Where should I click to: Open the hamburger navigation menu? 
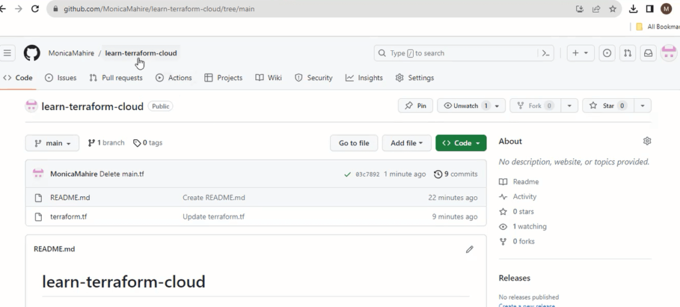7,53
